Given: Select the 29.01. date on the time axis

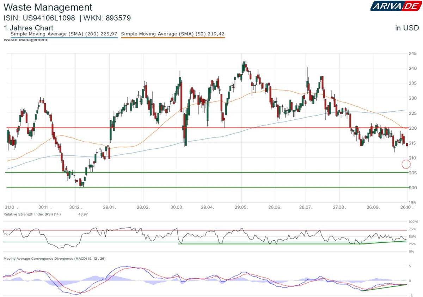Looking at the screenshot, I should pyautogui.click(x=109, y=208).
